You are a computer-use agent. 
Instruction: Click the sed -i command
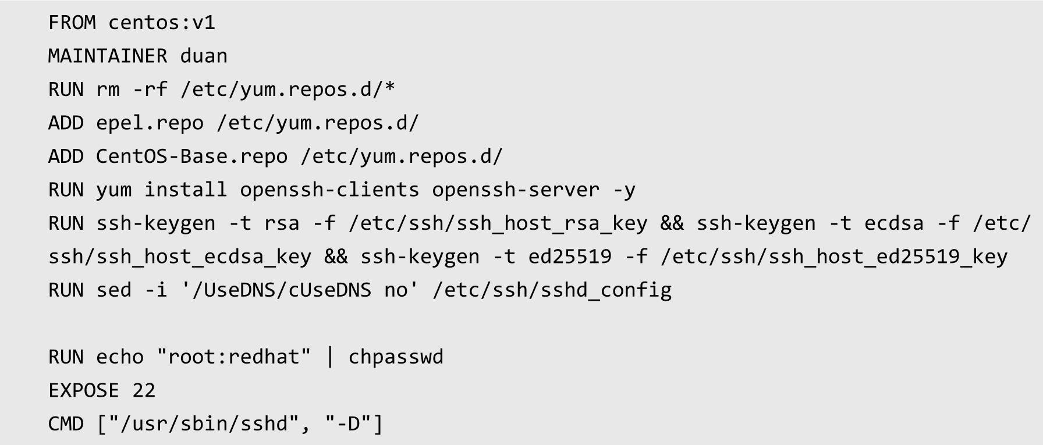[132, 290]
